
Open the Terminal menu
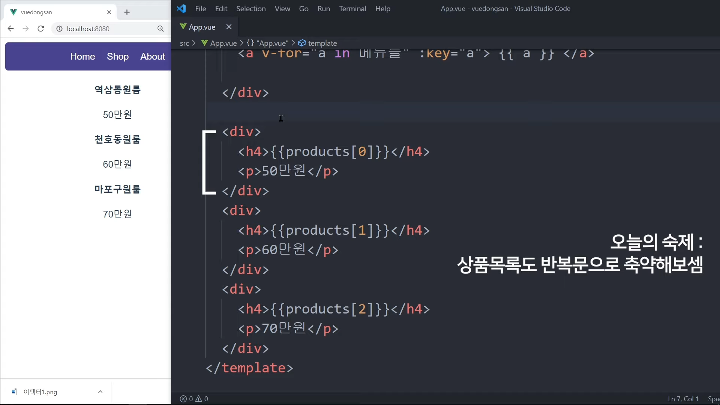pos(352,9)
